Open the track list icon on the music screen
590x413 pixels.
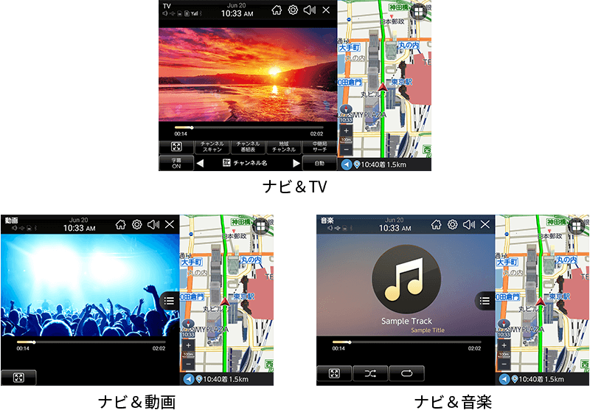[485, 300]
